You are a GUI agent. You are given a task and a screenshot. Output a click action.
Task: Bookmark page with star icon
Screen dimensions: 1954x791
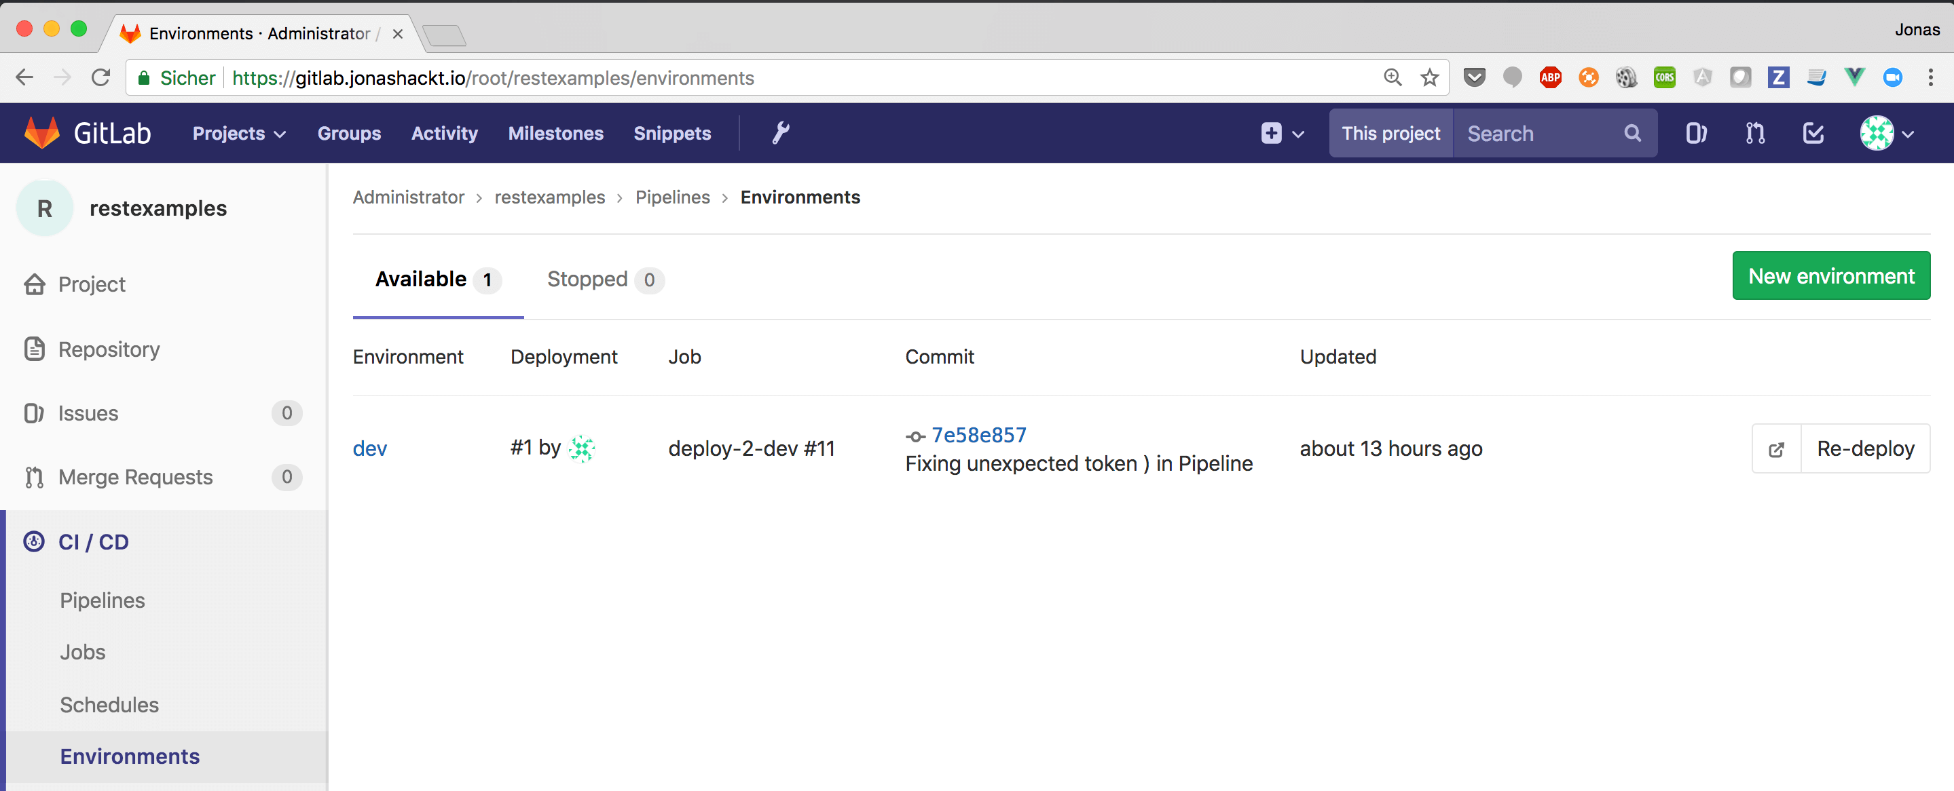1429,77
